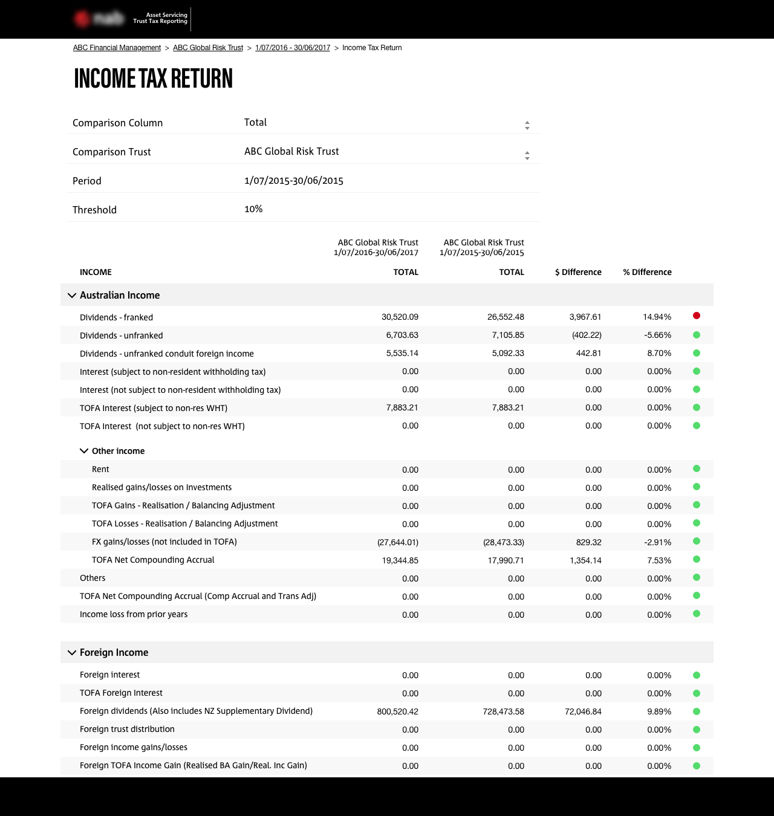Click the status dot for unfranked conduit foreign income
The image size is (774, 816).
coord(697,353)
